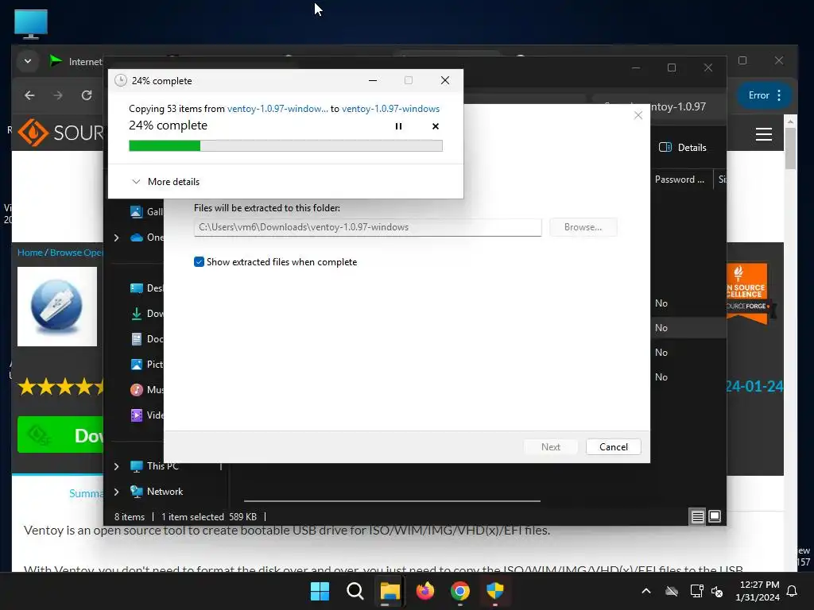Open the Gallery icon in sidebar
Viewport: 814px width, 610px height.
[137, 211]
